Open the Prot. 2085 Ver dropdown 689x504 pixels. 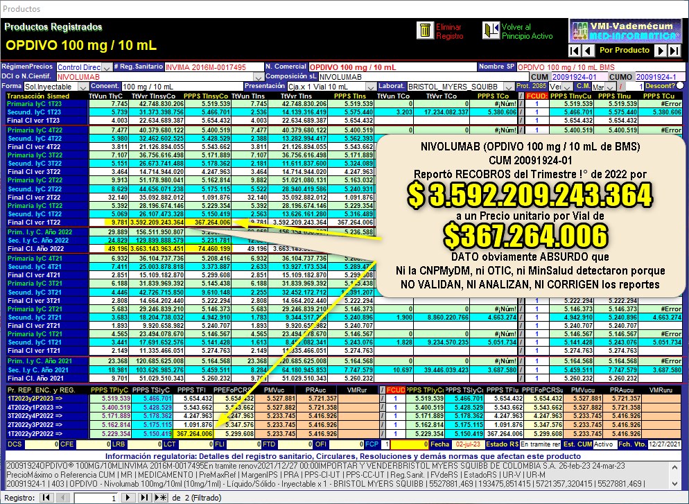(568, 87)
